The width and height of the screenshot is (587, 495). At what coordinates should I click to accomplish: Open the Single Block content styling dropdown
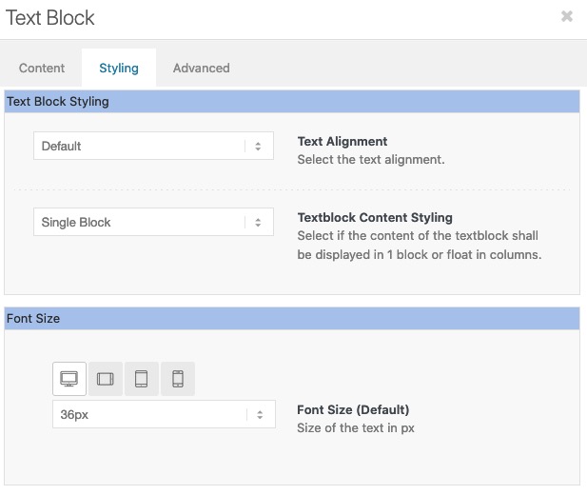click(153, 222)
